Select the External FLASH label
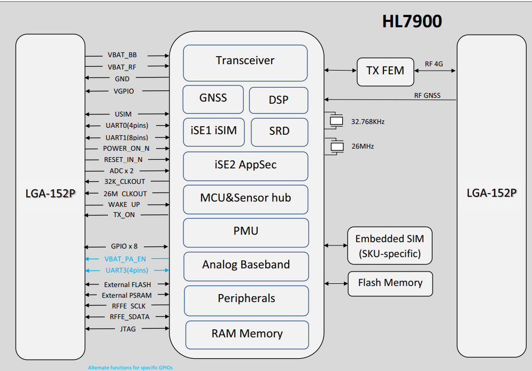The width and height of the screenshot is (532, 371). coord(128,285)
